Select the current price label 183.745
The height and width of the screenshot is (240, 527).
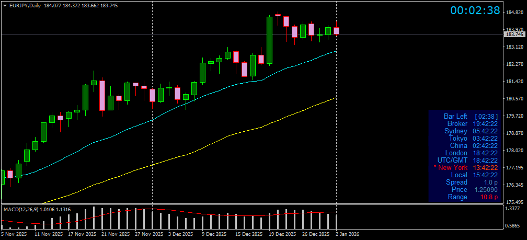click(x=515, y=35)
